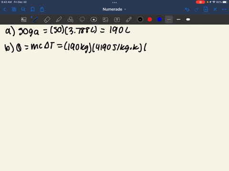Close the editing toolbar with X
Image resolution: width=229 pixels, height=171 pixels.
pyautogui.click(x=215, y=9)
